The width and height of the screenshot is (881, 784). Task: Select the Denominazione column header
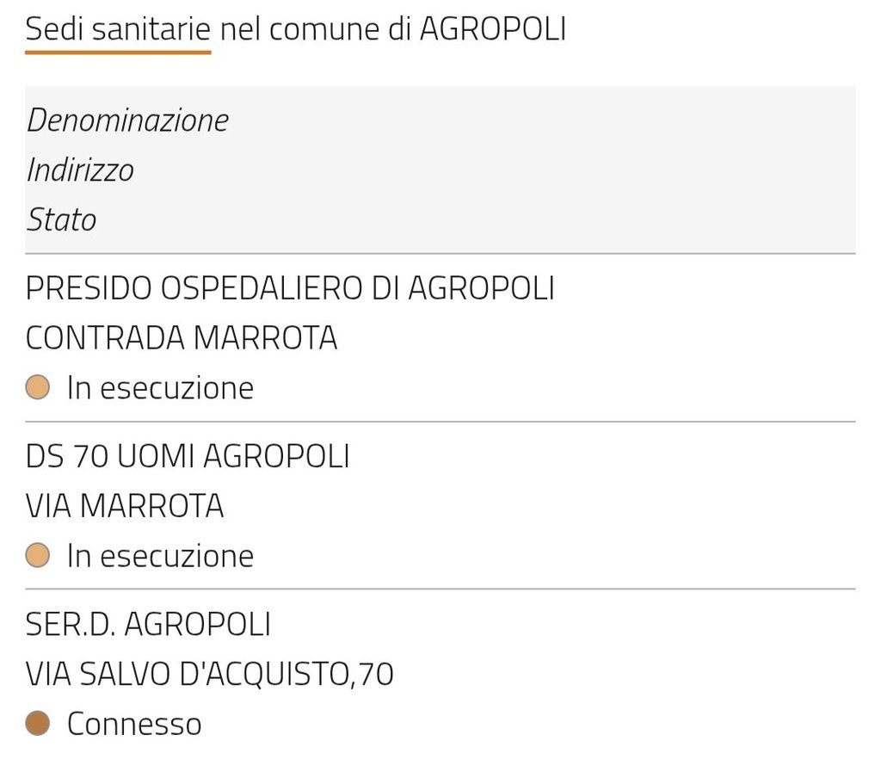point(127,120)
